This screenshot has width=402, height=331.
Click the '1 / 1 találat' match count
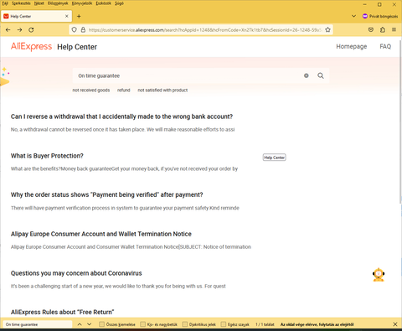[265, 324]
